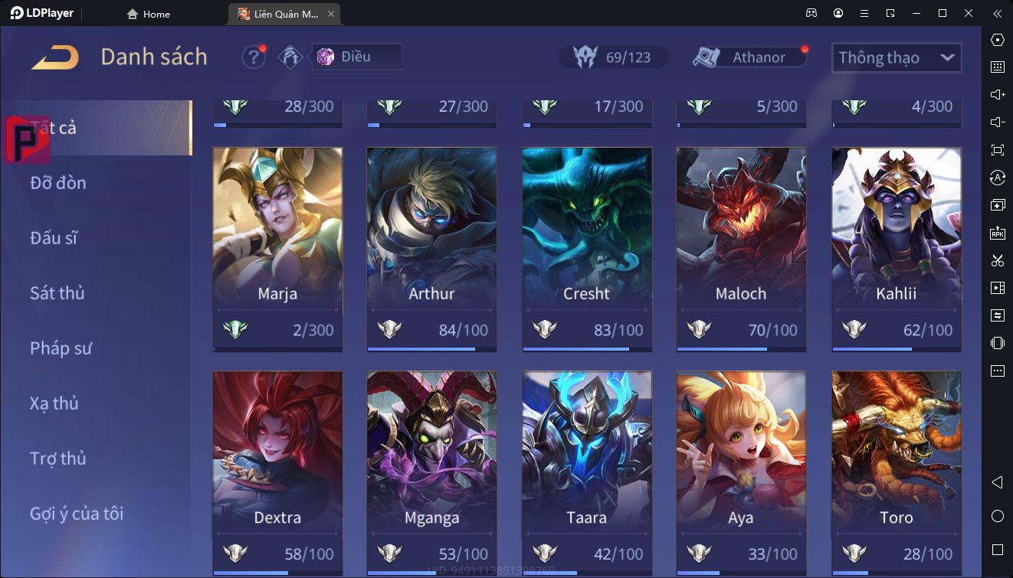This screenshot has height=578, width=1013.
Task: Collapse the sidebar with the double-chevron icon
Action: pyautogui.click(x=998, y=13)
